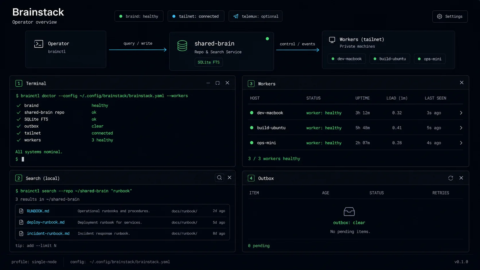Click the shared-brain database icon

pos(182,46)
